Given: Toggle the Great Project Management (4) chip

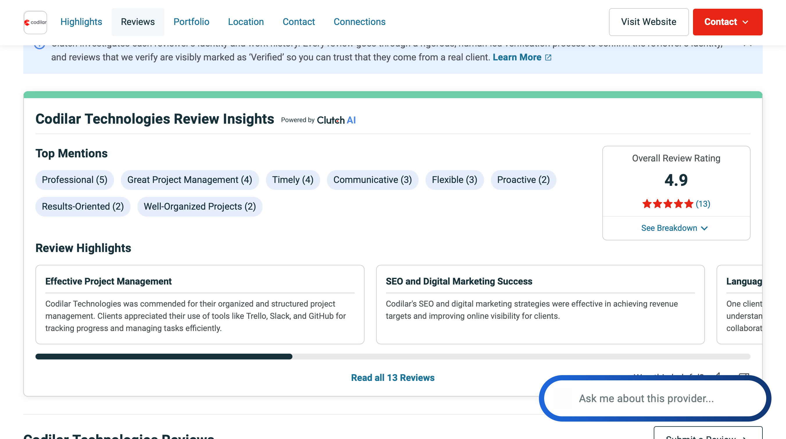Looking at the screenshot, I should 190,180.
